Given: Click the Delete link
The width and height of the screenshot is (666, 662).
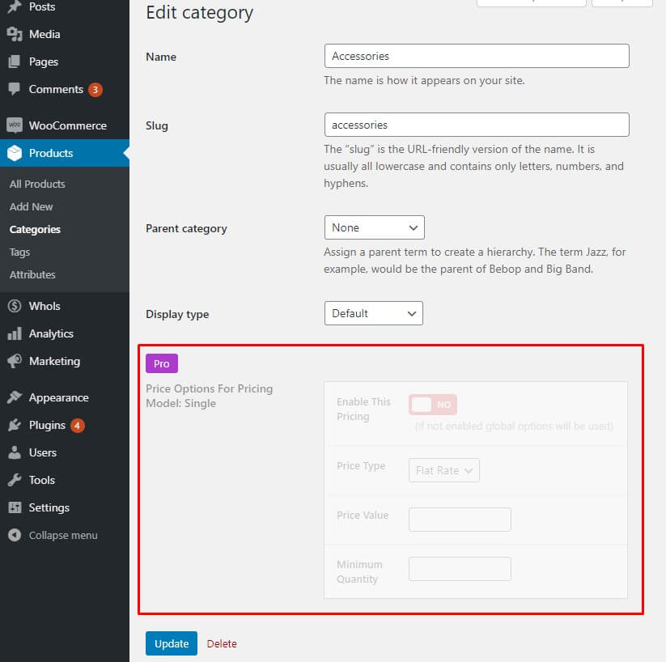Looking at the screenshot, I should click(222, 643).
